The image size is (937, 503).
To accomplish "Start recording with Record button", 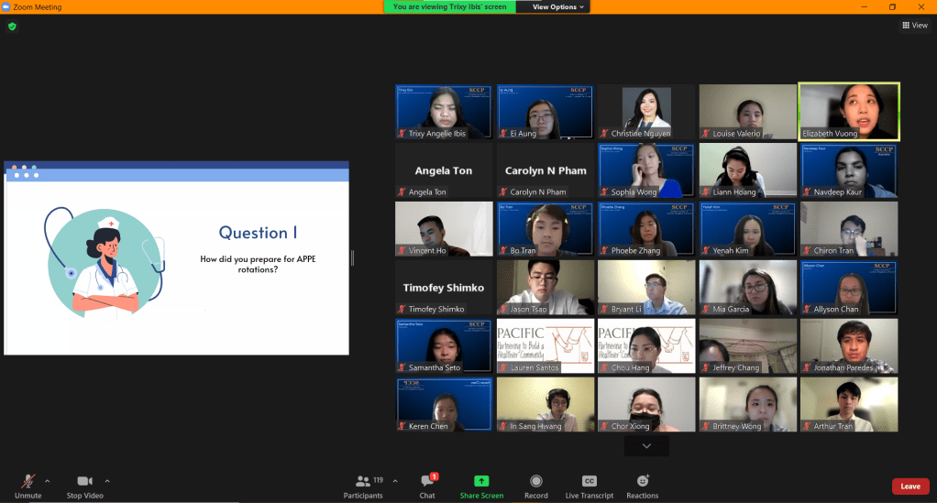I will tap(535, 486).
